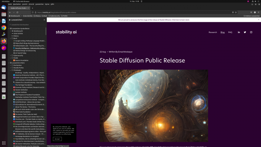Screen dimensions: 261x147
Task: Click the padlock site security icon
Action: pyautogui.click(x=36, y=12)
